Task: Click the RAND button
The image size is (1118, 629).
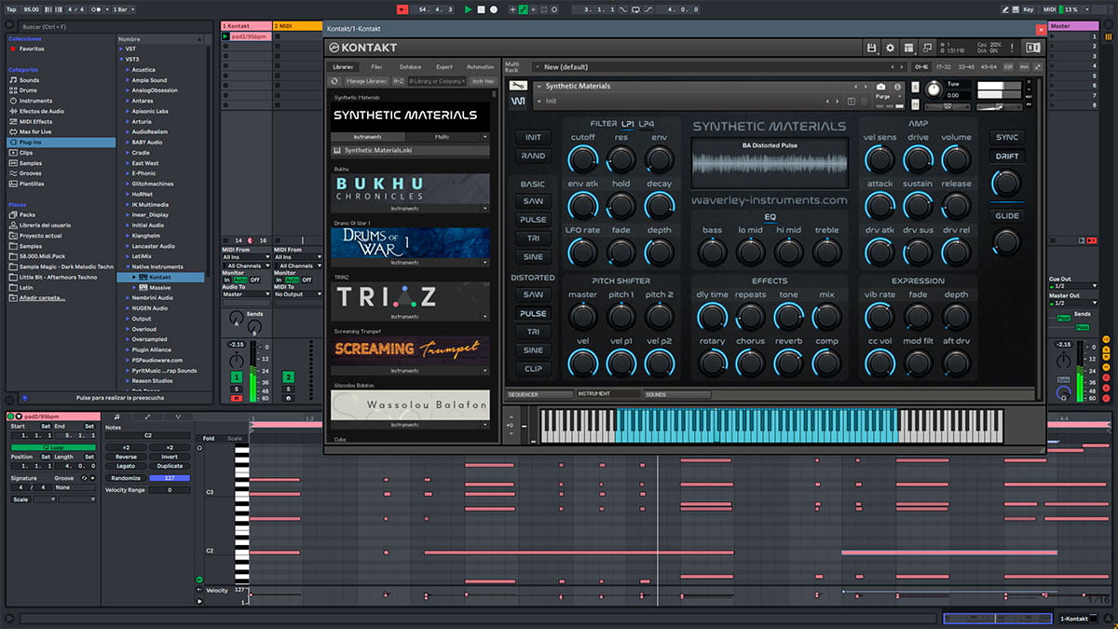Action: pyautogui.click(x=533, y=156)
